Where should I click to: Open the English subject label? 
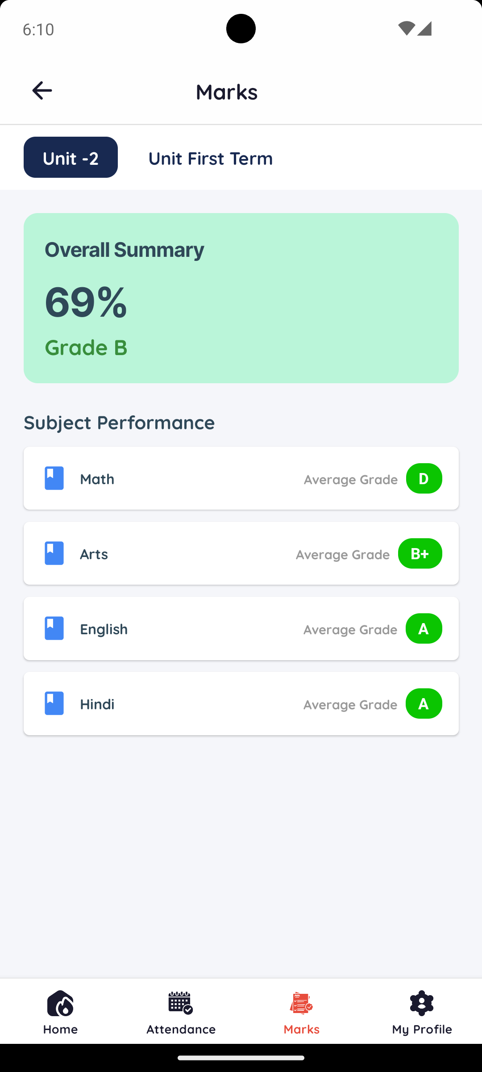pyautogui.click(x=104, y=629)
